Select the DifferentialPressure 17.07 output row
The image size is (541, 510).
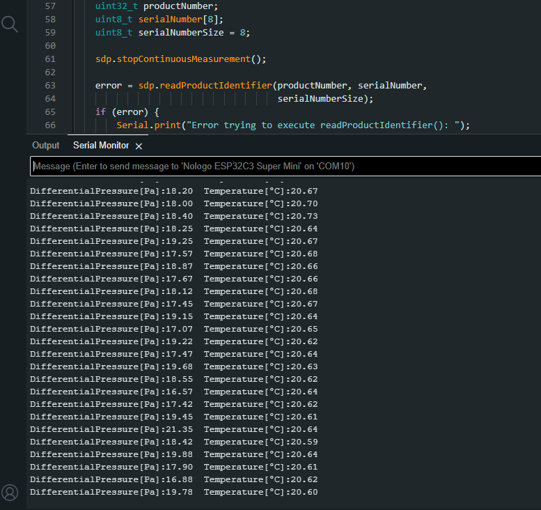[x=173, y=329]
